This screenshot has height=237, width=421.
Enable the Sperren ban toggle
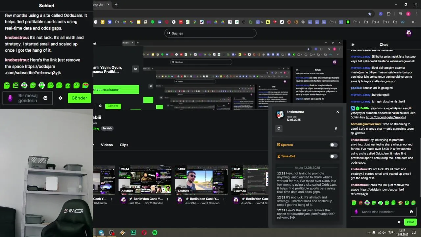tap(334, 145)
